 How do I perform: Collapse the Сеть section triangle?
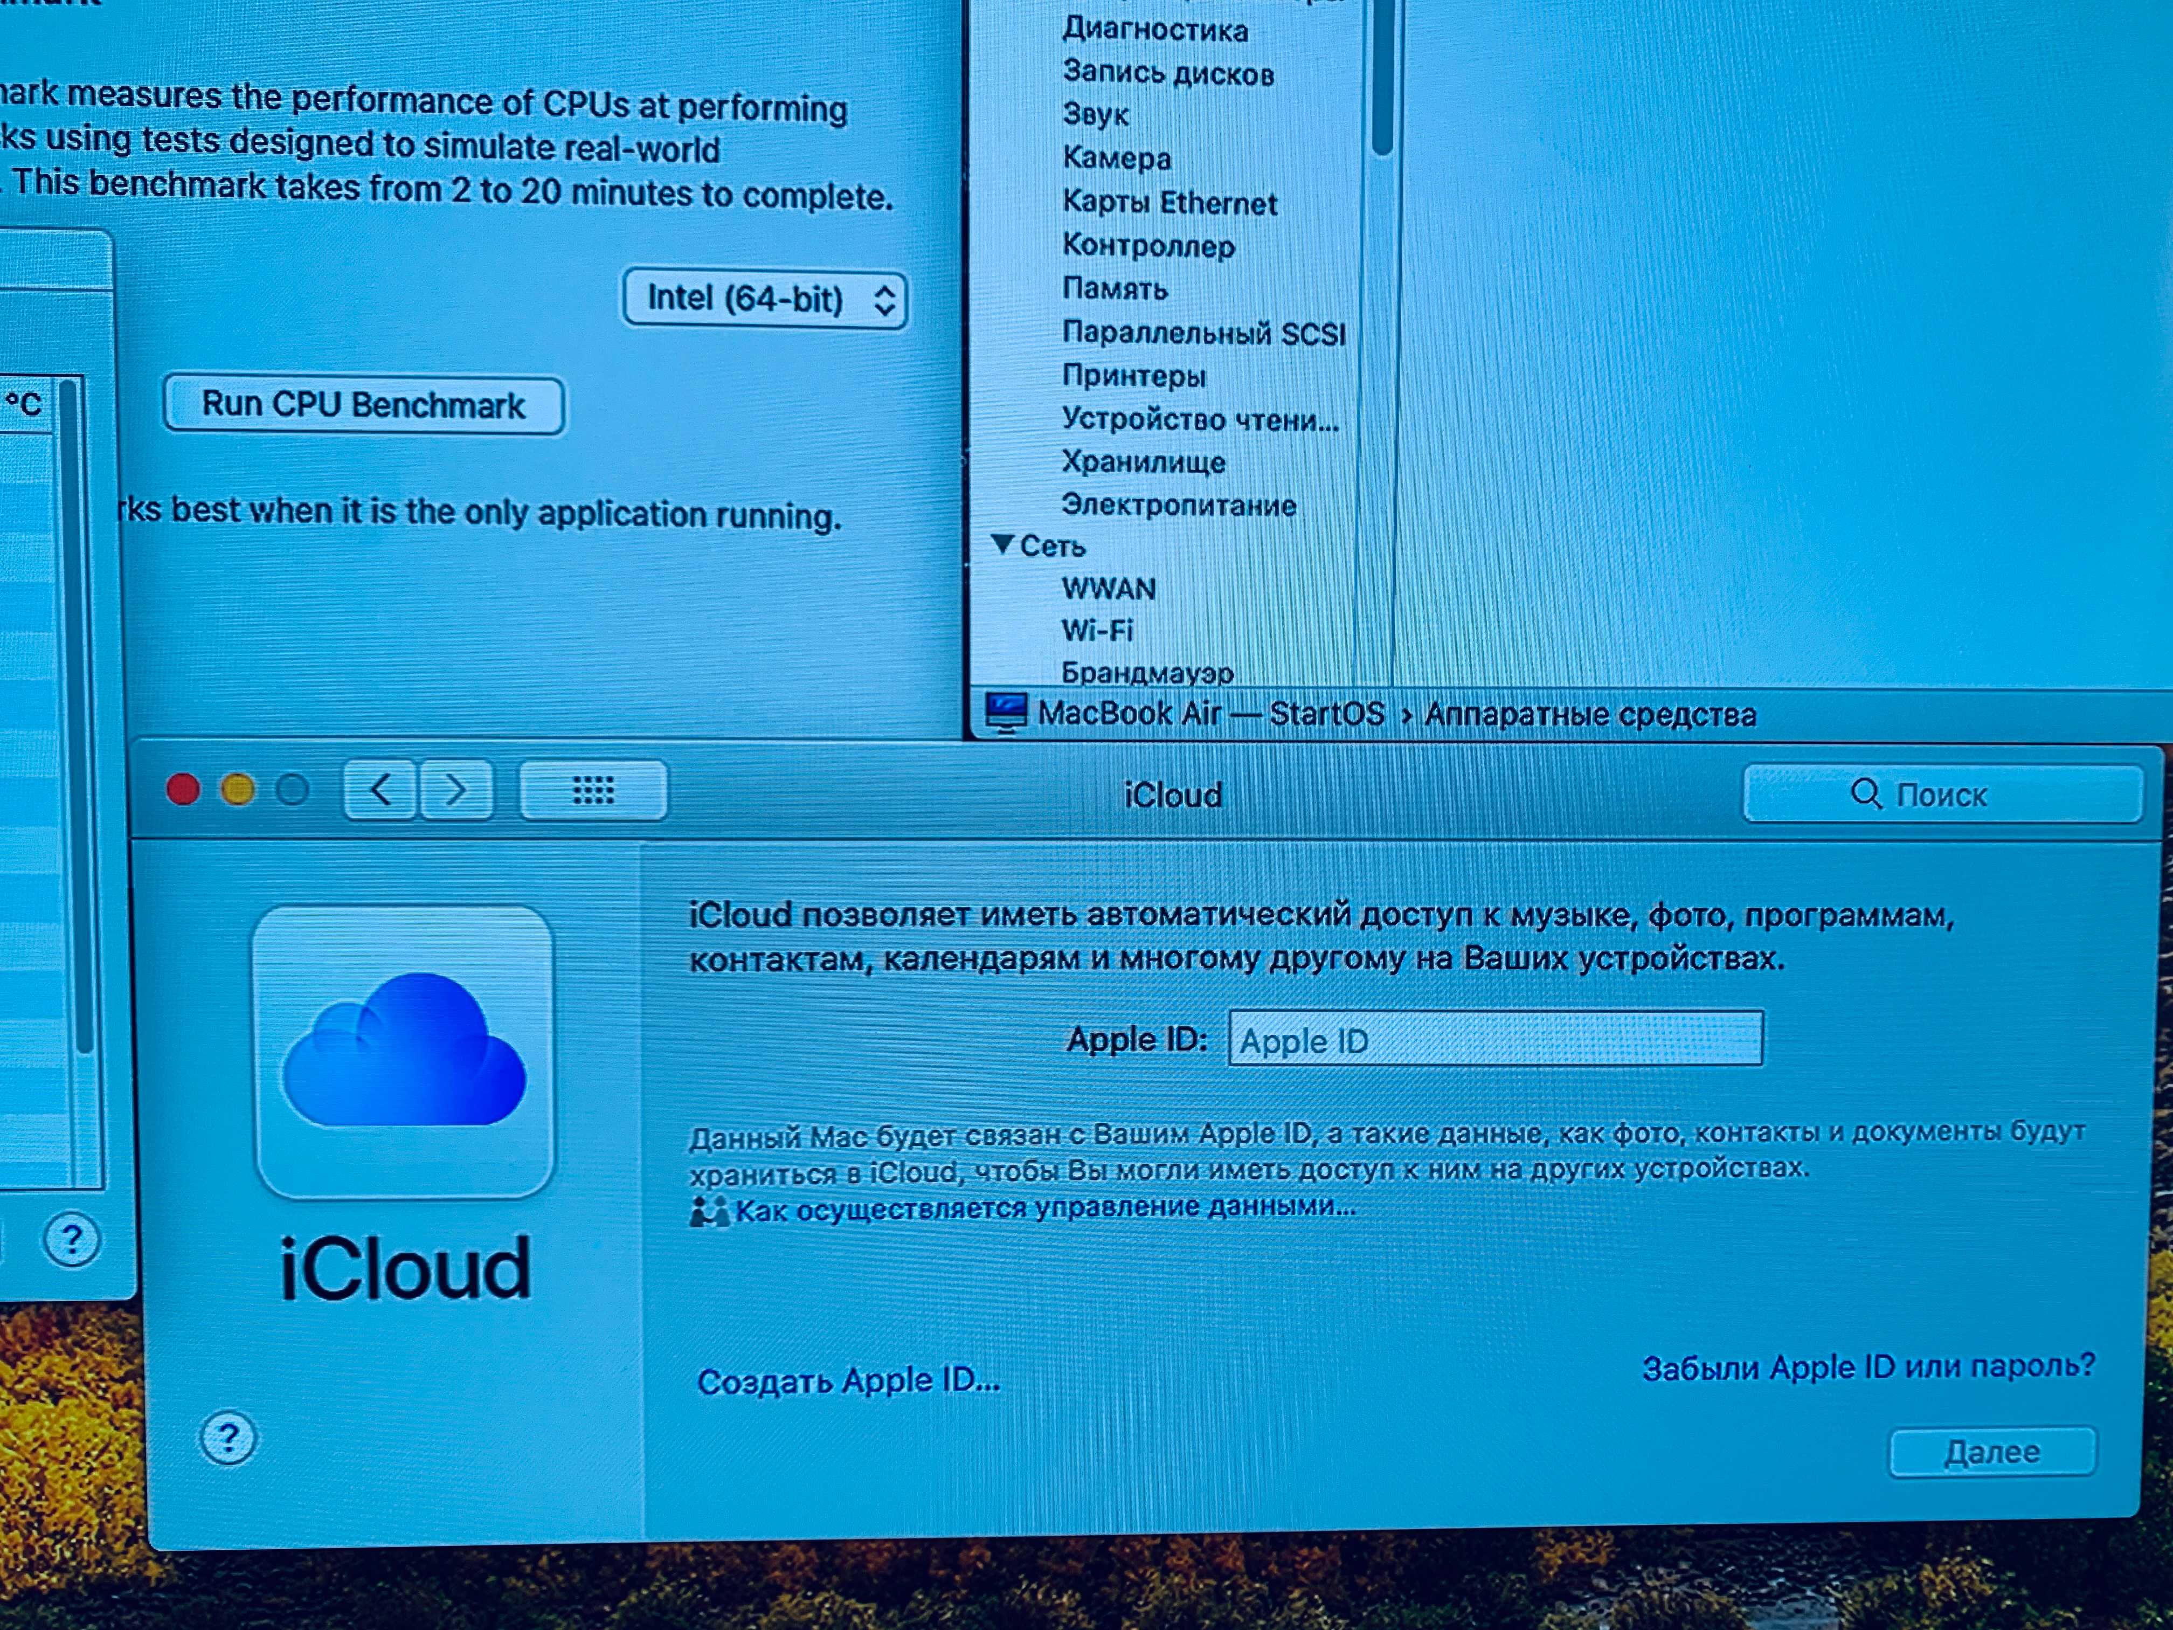1001,543
